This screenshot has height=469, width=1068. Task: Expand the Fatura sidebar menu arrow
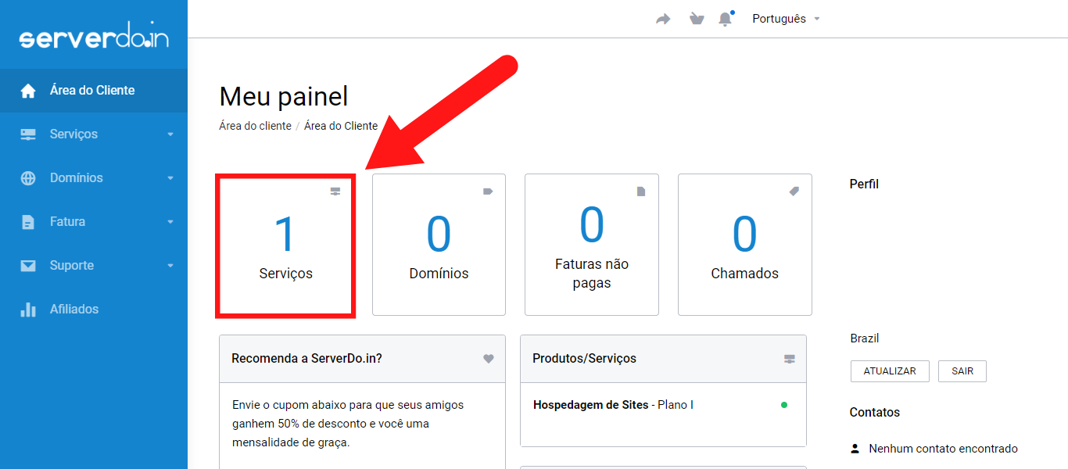[170, 222]
